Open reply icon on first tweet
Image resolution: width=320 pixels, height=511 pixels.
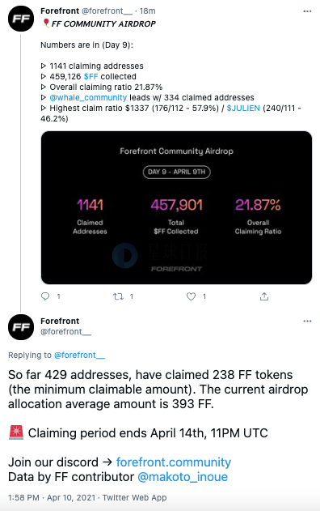pyautogui.click(x=45, y=296)
